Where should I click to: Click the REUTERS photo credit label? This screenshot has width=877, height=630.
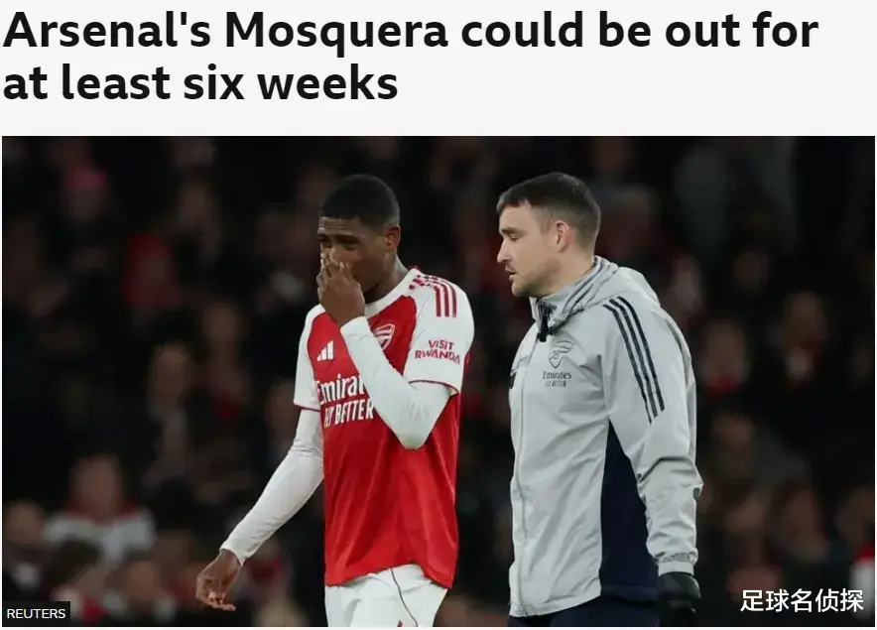(37, 614)
